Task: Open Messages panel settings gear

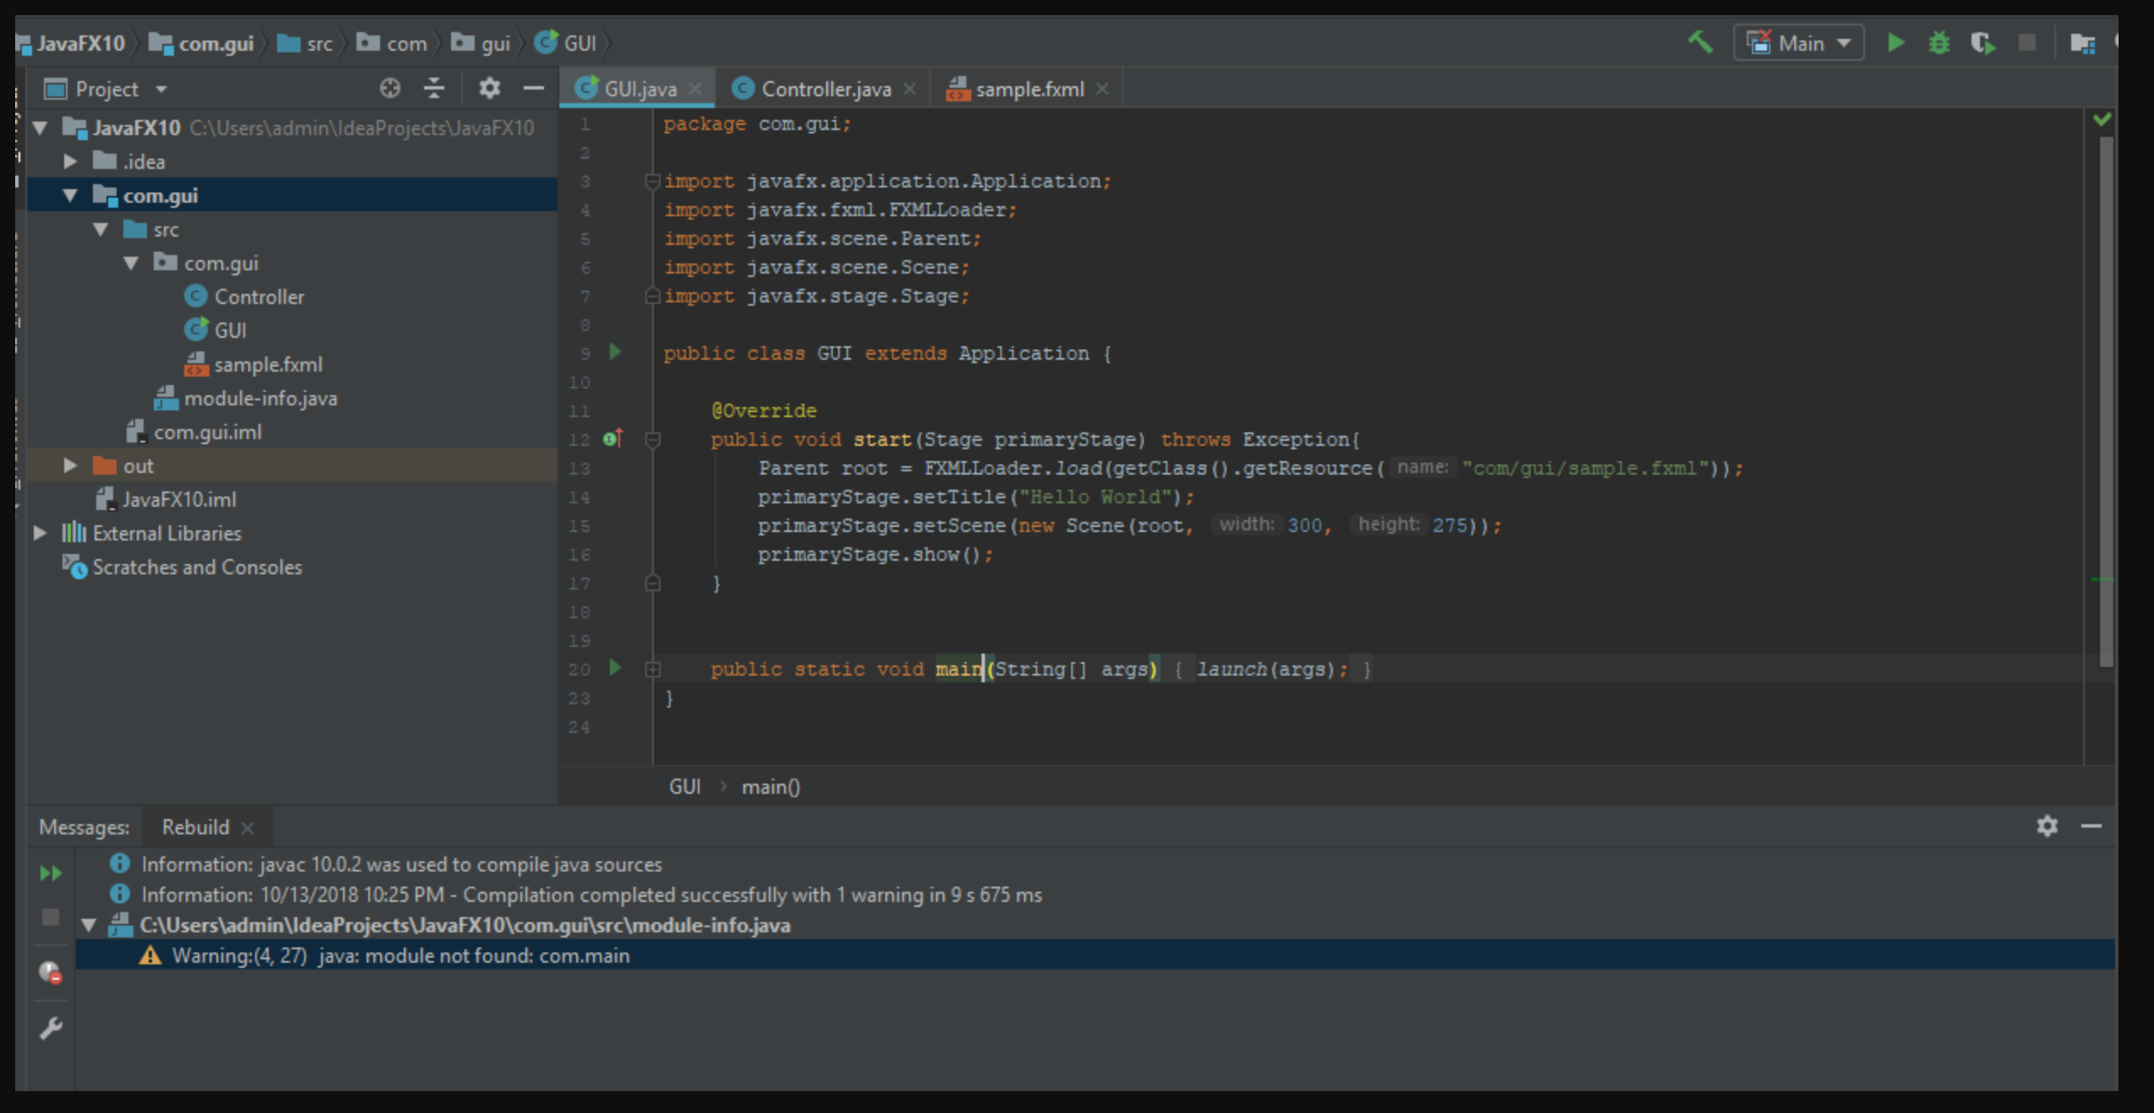Action: click(x=2047, y=826)
